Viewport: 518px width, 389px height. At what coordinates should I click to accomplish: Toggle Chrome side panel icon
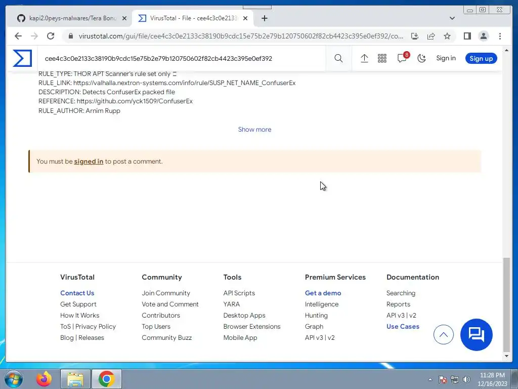point(467,36)
